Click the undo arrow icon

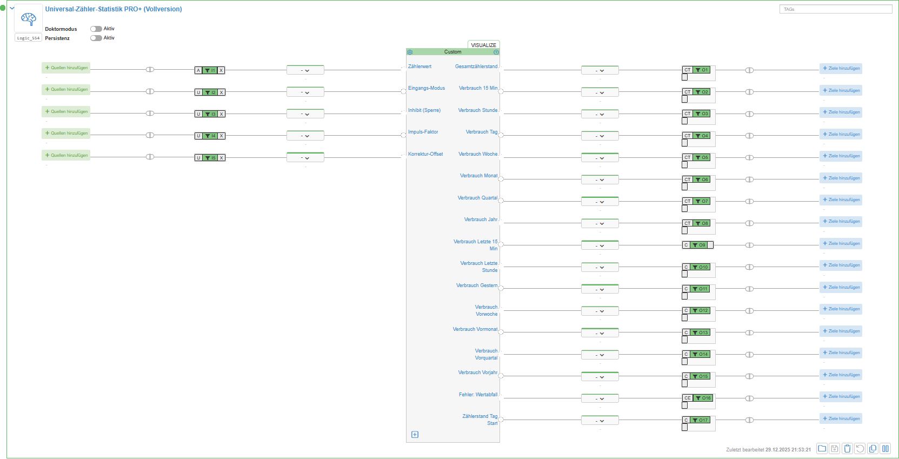860,449
